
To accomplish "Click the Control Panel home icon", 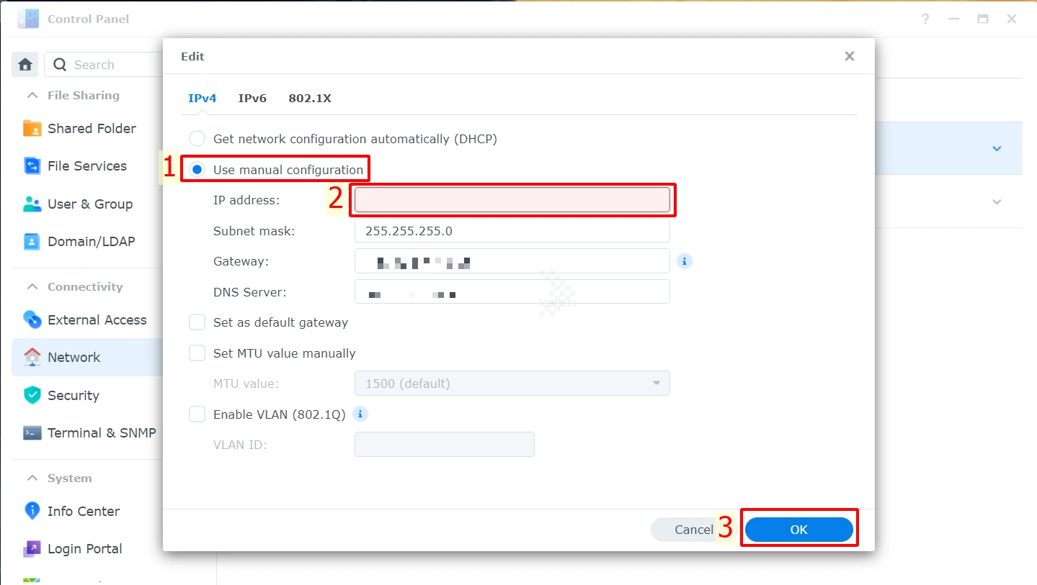I will [x=25, y=64].
